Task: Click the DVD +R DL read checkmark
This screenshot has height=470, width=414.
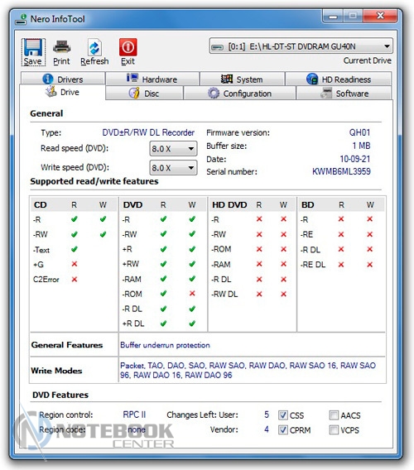Action: coord(163,324)
